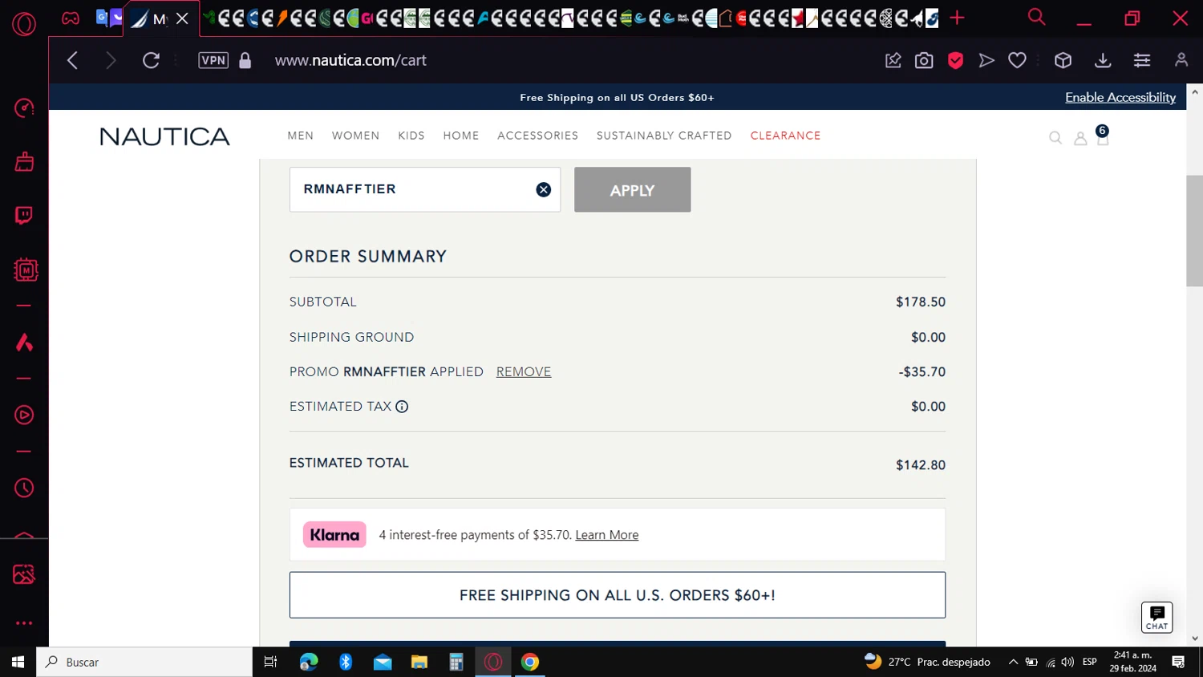Open Task View in the taskbar
This screenshot has width=1203, height=677.
click(x=270, y=662)
